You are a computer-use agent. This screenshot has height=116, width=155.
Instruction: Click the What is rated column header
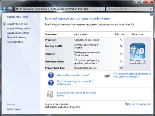81,34
